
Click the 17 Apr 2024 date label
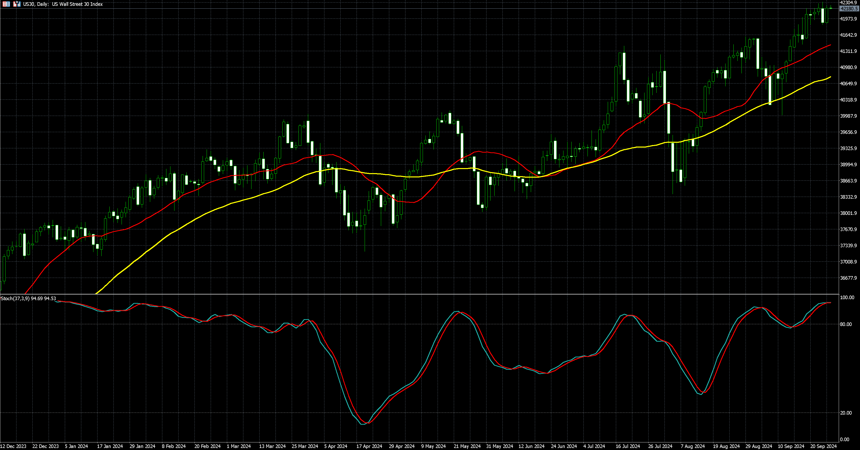pyautogui.click(x=369, y=446)
